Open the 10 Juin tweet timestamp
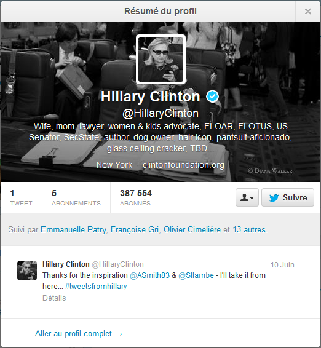Viewport: 321px width, 348px height. coord(282,265)
